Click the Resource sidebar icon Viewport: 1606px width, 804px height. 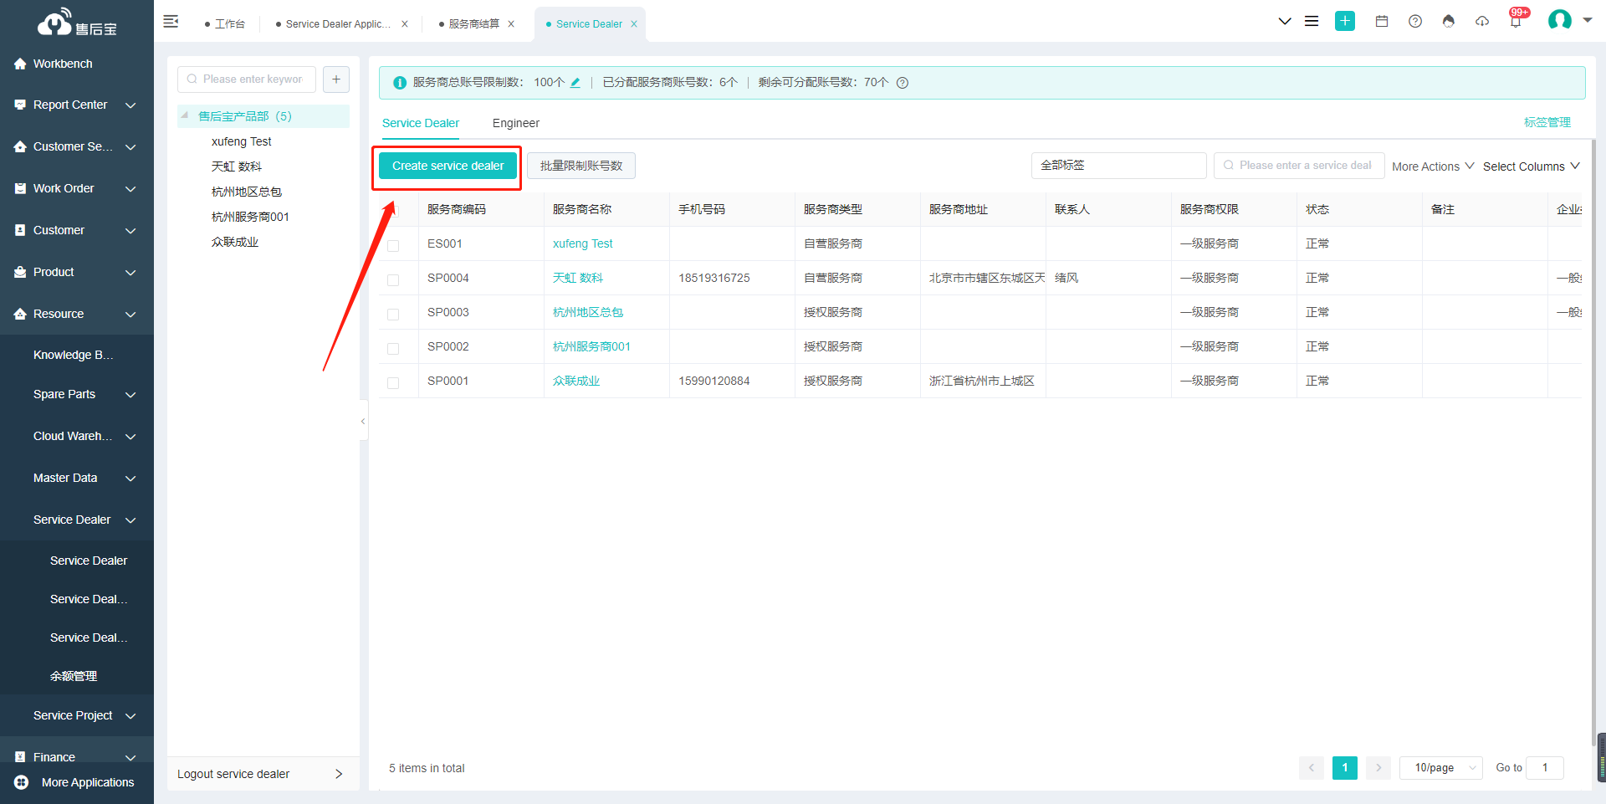point(20,314)
